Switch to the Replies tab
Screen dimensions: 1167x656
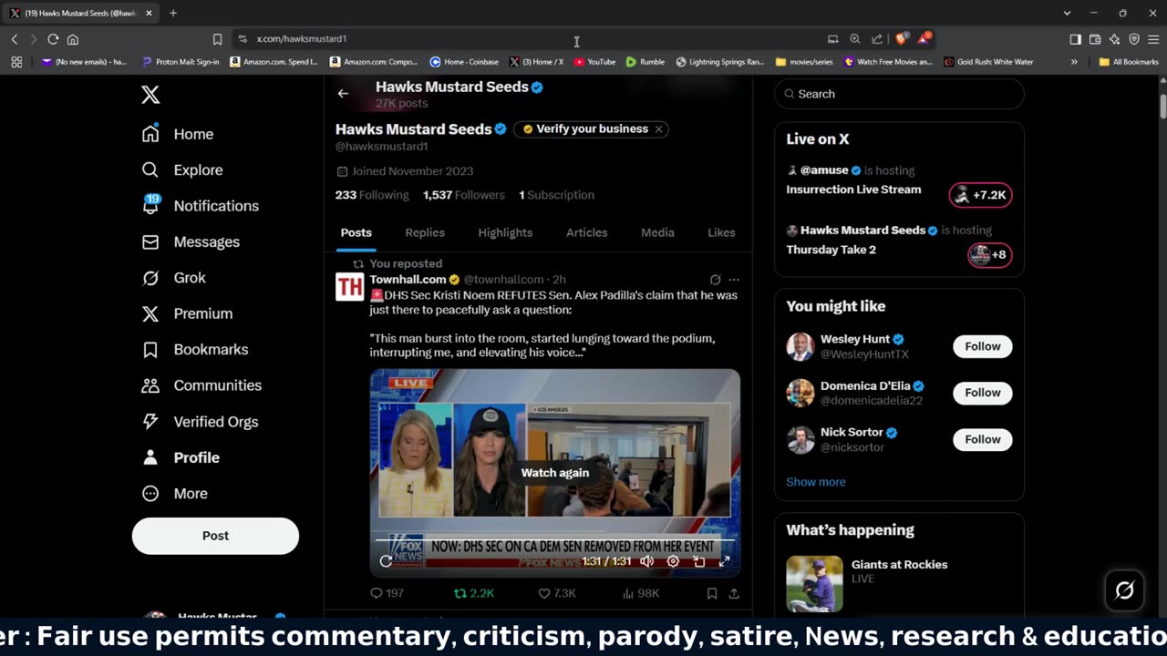[425, 232]
